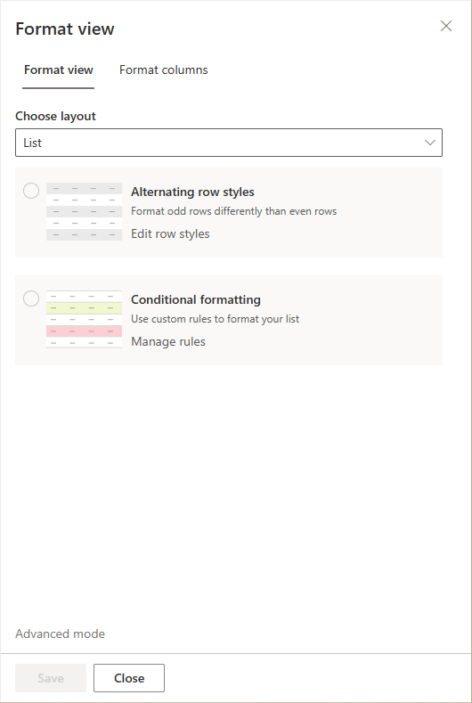Click the green and pink rows preview icon
Screen dimensions: 472x703
pos(84,319)
